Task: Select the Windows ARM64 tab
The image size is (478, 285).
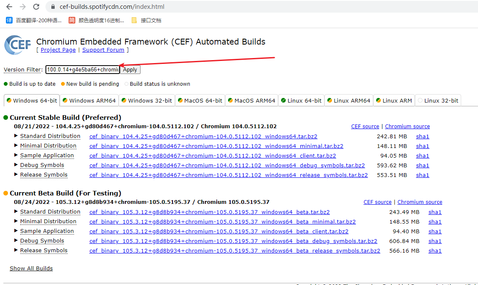Action: coord(89,100)
